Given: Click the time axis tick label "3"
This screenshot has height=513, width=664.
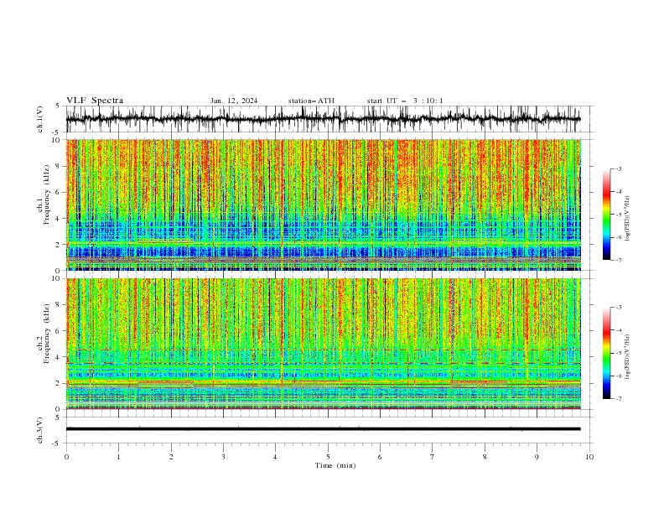Looking at the screenshot, I should click(223, 457).
